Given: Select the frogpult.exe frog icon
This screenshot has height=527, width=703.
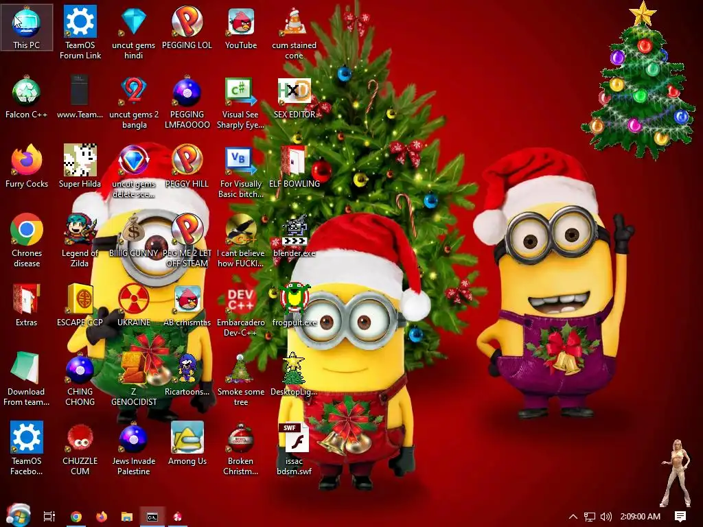Looking at the screenshot, I should pyautogui.click(x=294, y=305).
